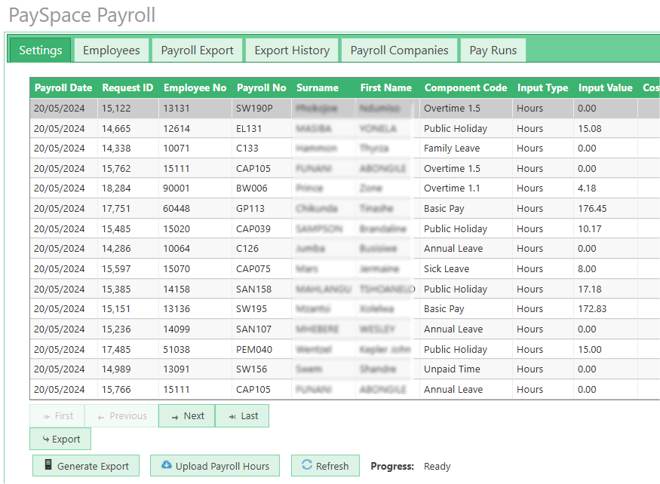The height and width of the screenshot is (484, 660).
Task: Open the Pay Runs tab
Action: coord(493,50)
